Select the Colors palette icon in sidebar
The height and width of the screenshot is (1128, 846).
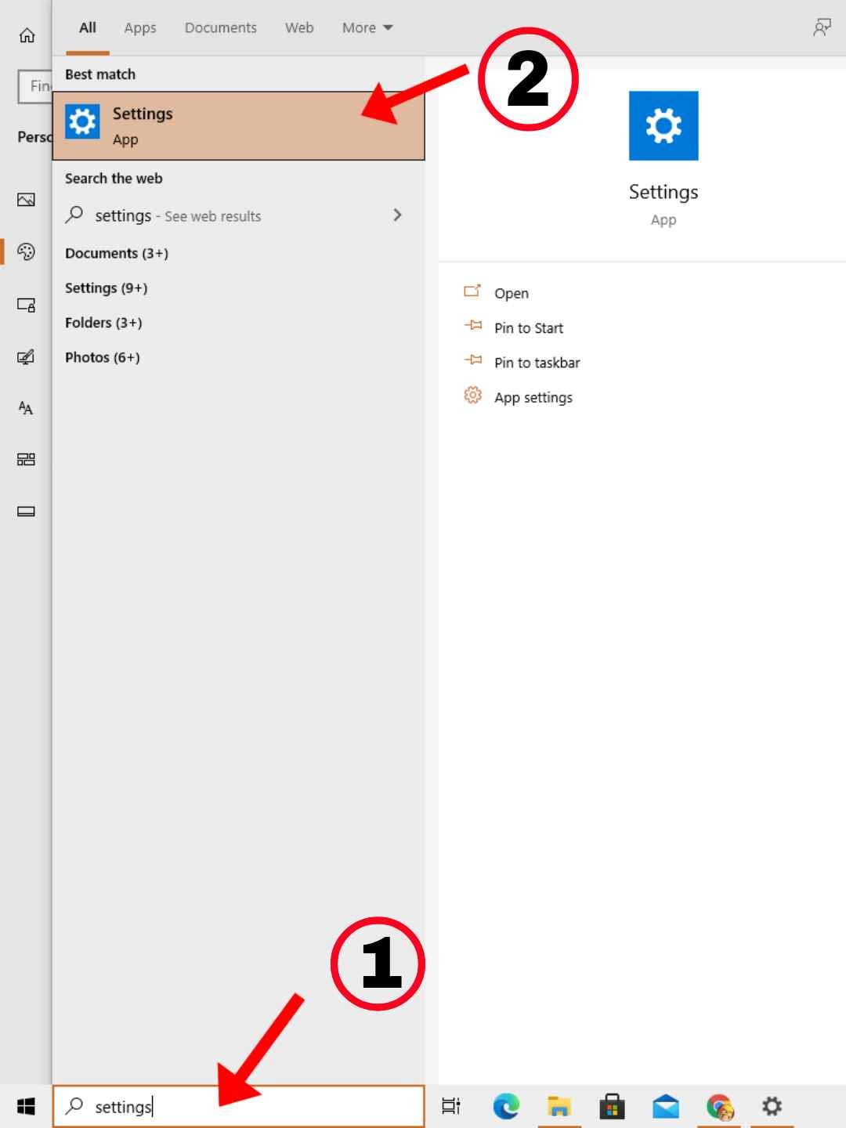tap(26, 251)
